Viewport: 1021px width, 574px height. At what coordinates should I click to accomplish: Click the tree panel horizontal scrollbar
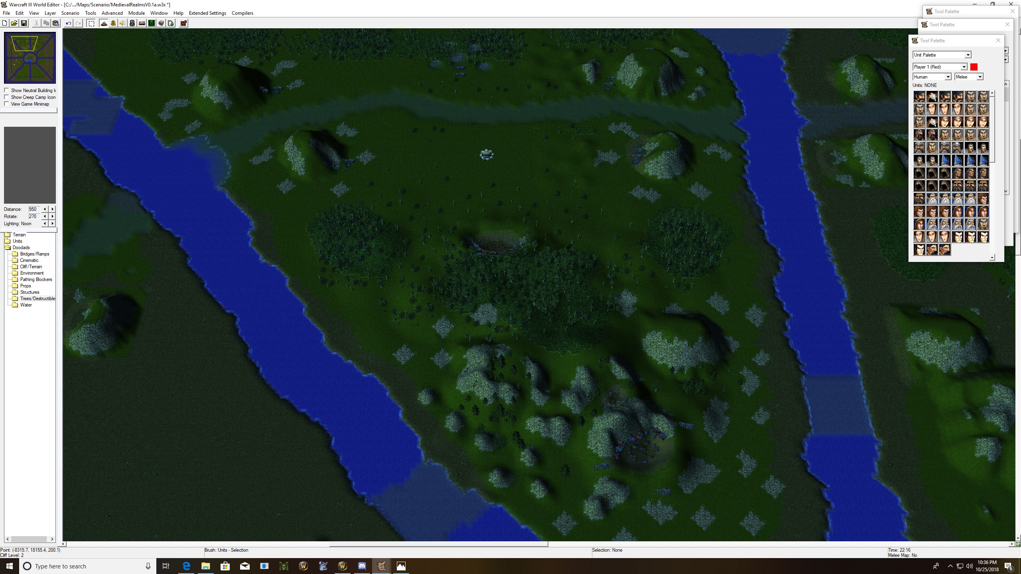point(30,539)
